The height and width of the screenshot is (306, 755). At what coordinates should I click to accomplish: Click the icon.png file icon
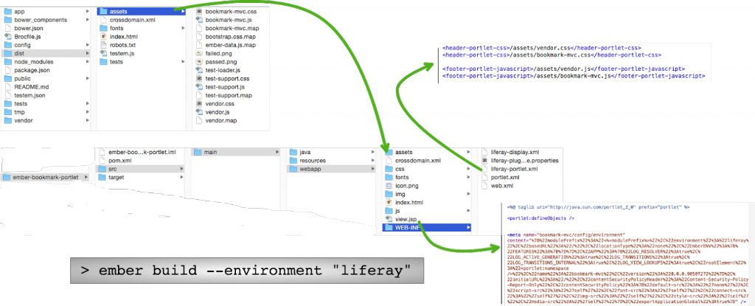pyautogui.click(x=388, y=186)
